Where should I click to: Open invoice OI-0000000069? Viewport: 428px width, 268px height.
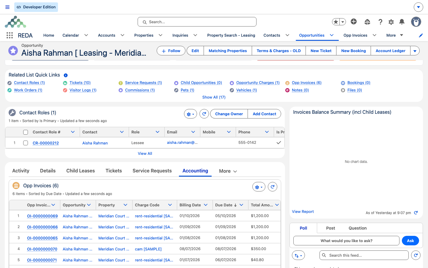tap(42, 216)
